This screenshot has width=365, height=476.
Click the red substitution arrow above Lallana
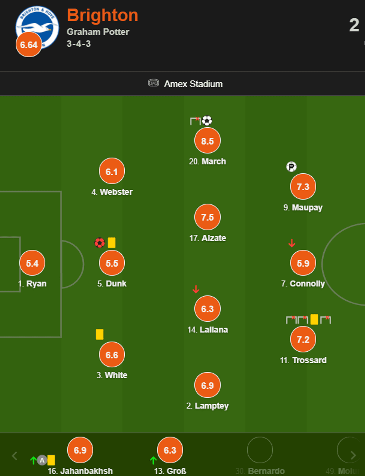196,289
